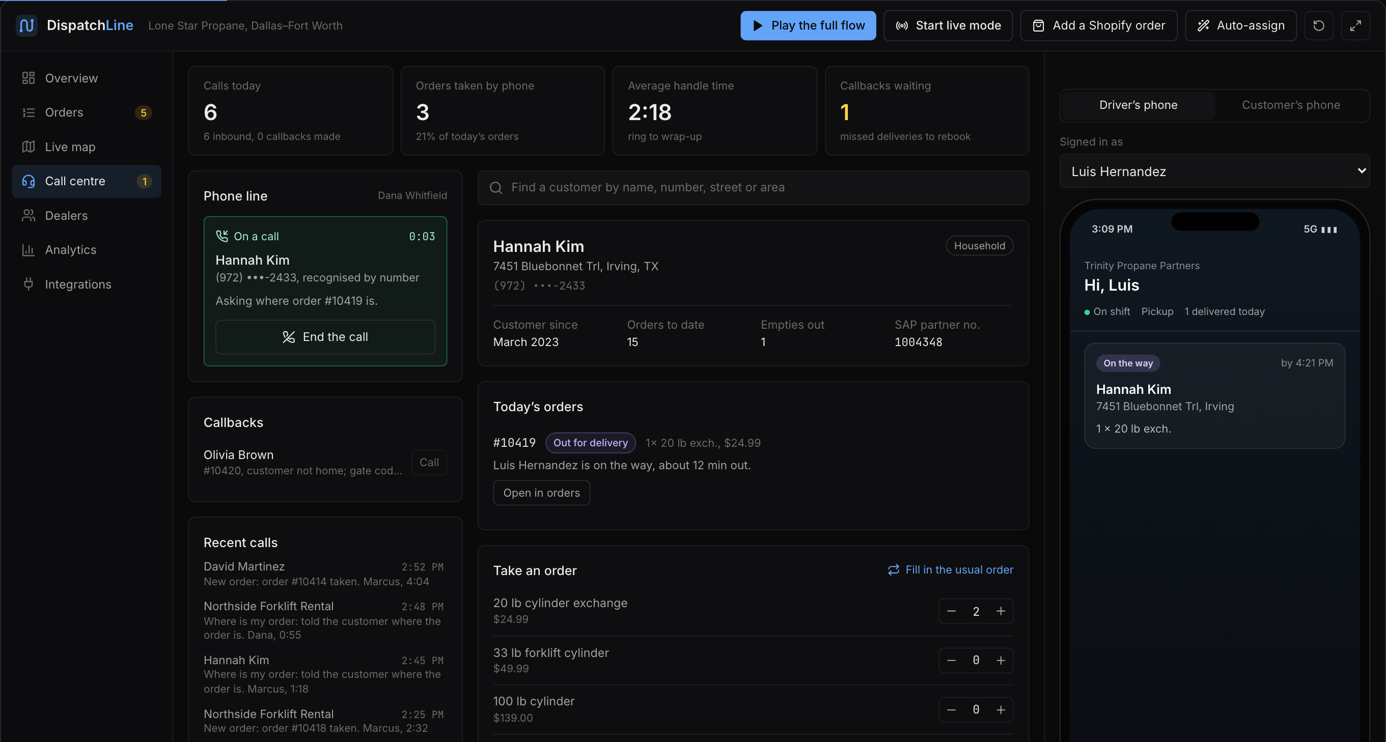Click the Out for delivery badge
1386x742 pixels.
click(590, 443)
